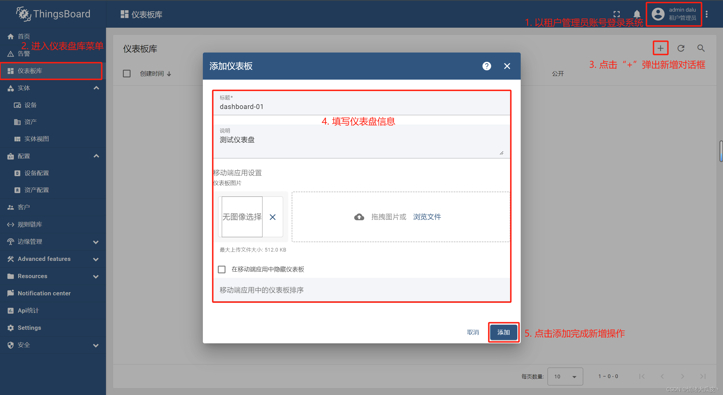The width and height of the screenshot is (723, 395).
Task: Open help icon in add dashboard dialog
Action: [x=487, y=66]
